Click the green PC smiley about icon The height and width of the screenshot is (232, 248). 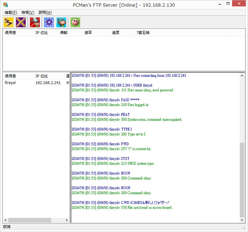pyautogui.click(x=75, y=22)
